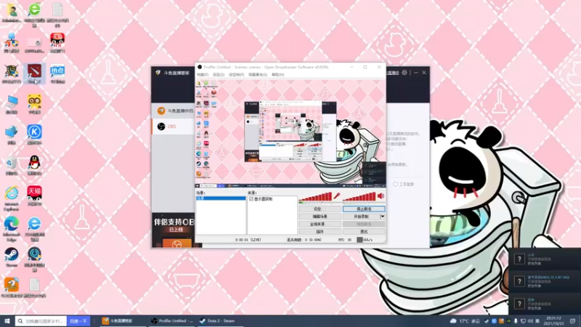
Task: Select the highlighted scene in the 场景 list
Action: click(221, 198)
